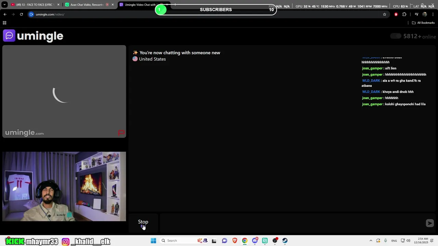The image size is (438, 246).
Task: Click the send message arrow
Action: pos(430,223)
